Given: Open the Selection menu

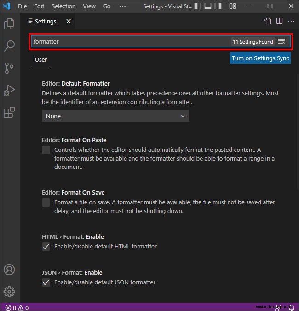Looking at the screenshot, I should (63, 6).
